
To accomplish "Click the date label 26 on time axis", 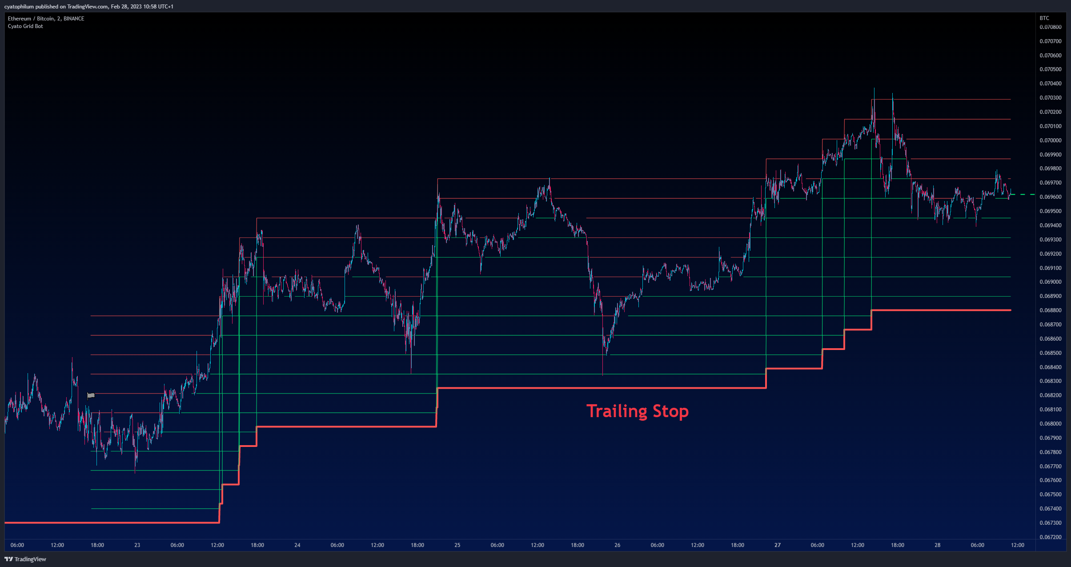I will 618,545.
